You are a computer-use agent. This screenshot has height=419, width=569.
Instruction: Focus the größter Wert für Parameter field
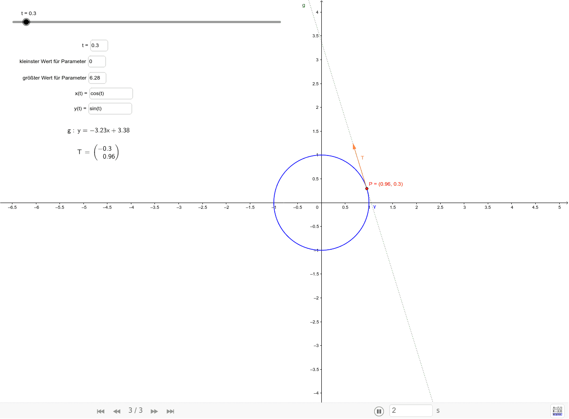pos(97,78)
